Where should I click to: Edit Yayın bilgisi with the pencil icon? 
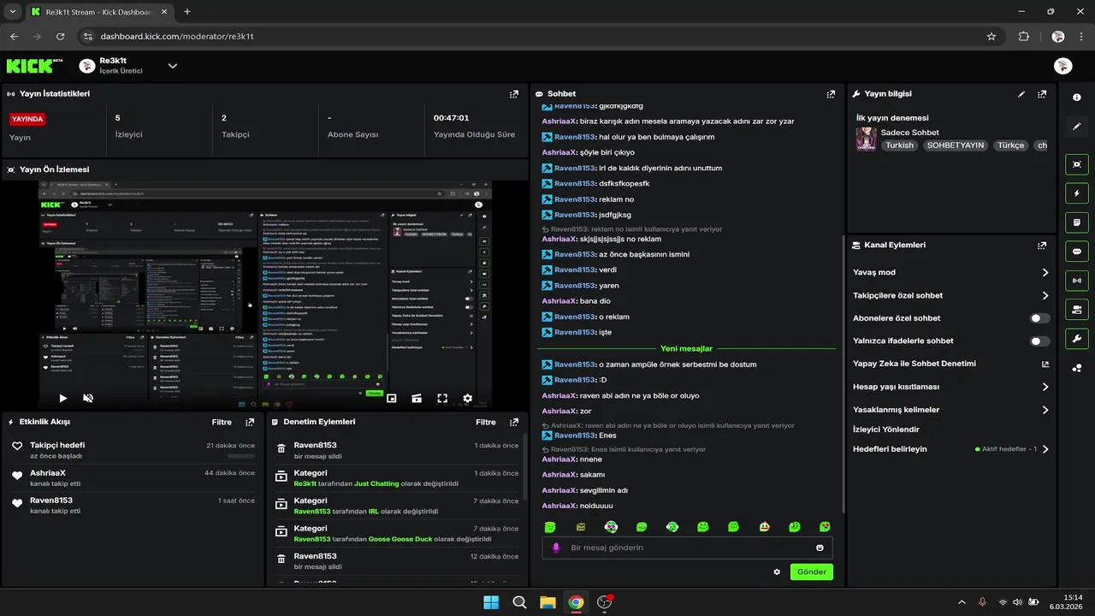(1021, 94)
